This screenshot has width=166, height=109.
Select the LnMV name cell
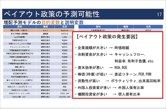pos(64,37)
